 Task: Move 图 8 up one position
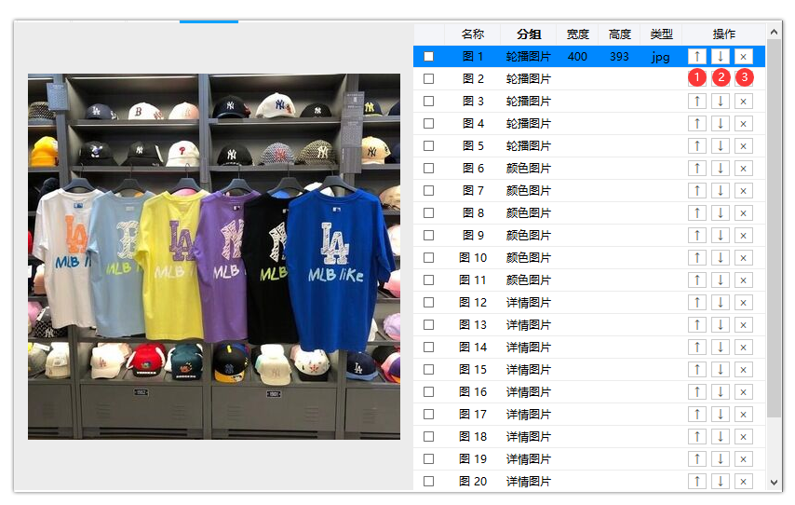[x=697, y=212]
